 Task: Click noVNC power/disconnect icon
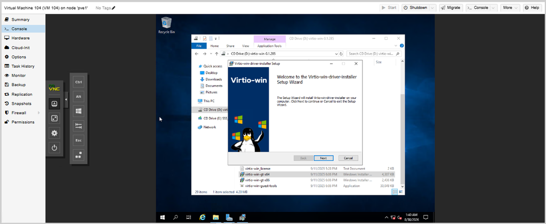point(54,148)
